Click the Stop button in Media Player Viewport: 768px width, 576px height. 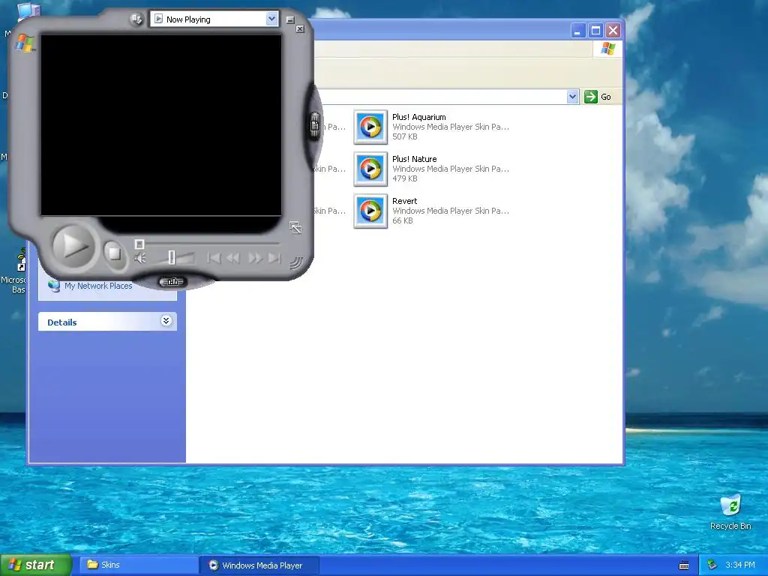pyautogui.click(x=114, y=253)
